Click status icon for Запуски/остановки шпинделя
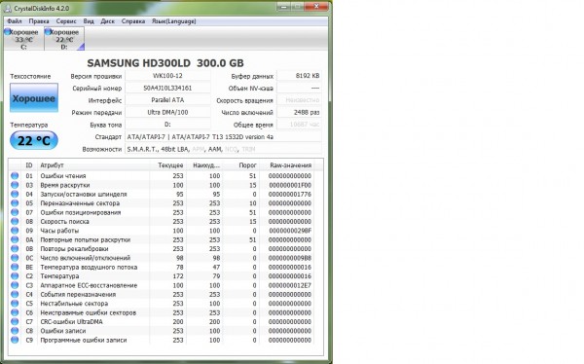This screenshot has height=364, width=584. pyautogui.click(x=15, y=194)
